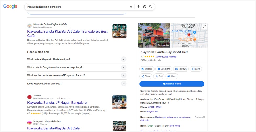Click the Reviews button
Image resolution: width=256 pixels, height=132 pixels.
181,69
